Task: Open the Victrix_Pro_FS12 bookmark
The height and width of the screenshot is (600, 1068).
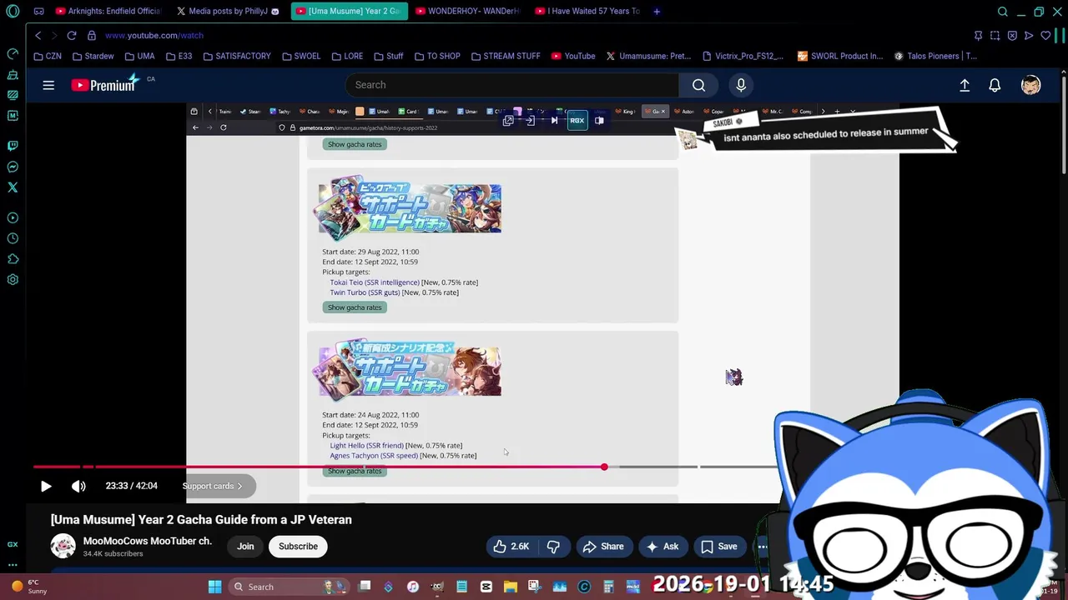Action: point(743,56)
